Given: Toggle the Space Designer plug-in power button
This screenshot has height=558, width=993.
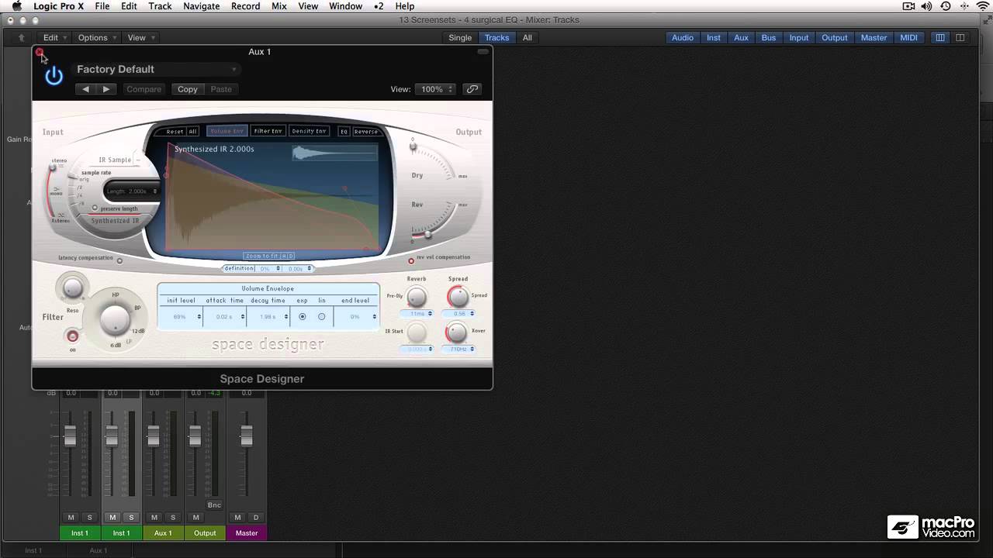Looking at the screenshot, I should point(54,76).
